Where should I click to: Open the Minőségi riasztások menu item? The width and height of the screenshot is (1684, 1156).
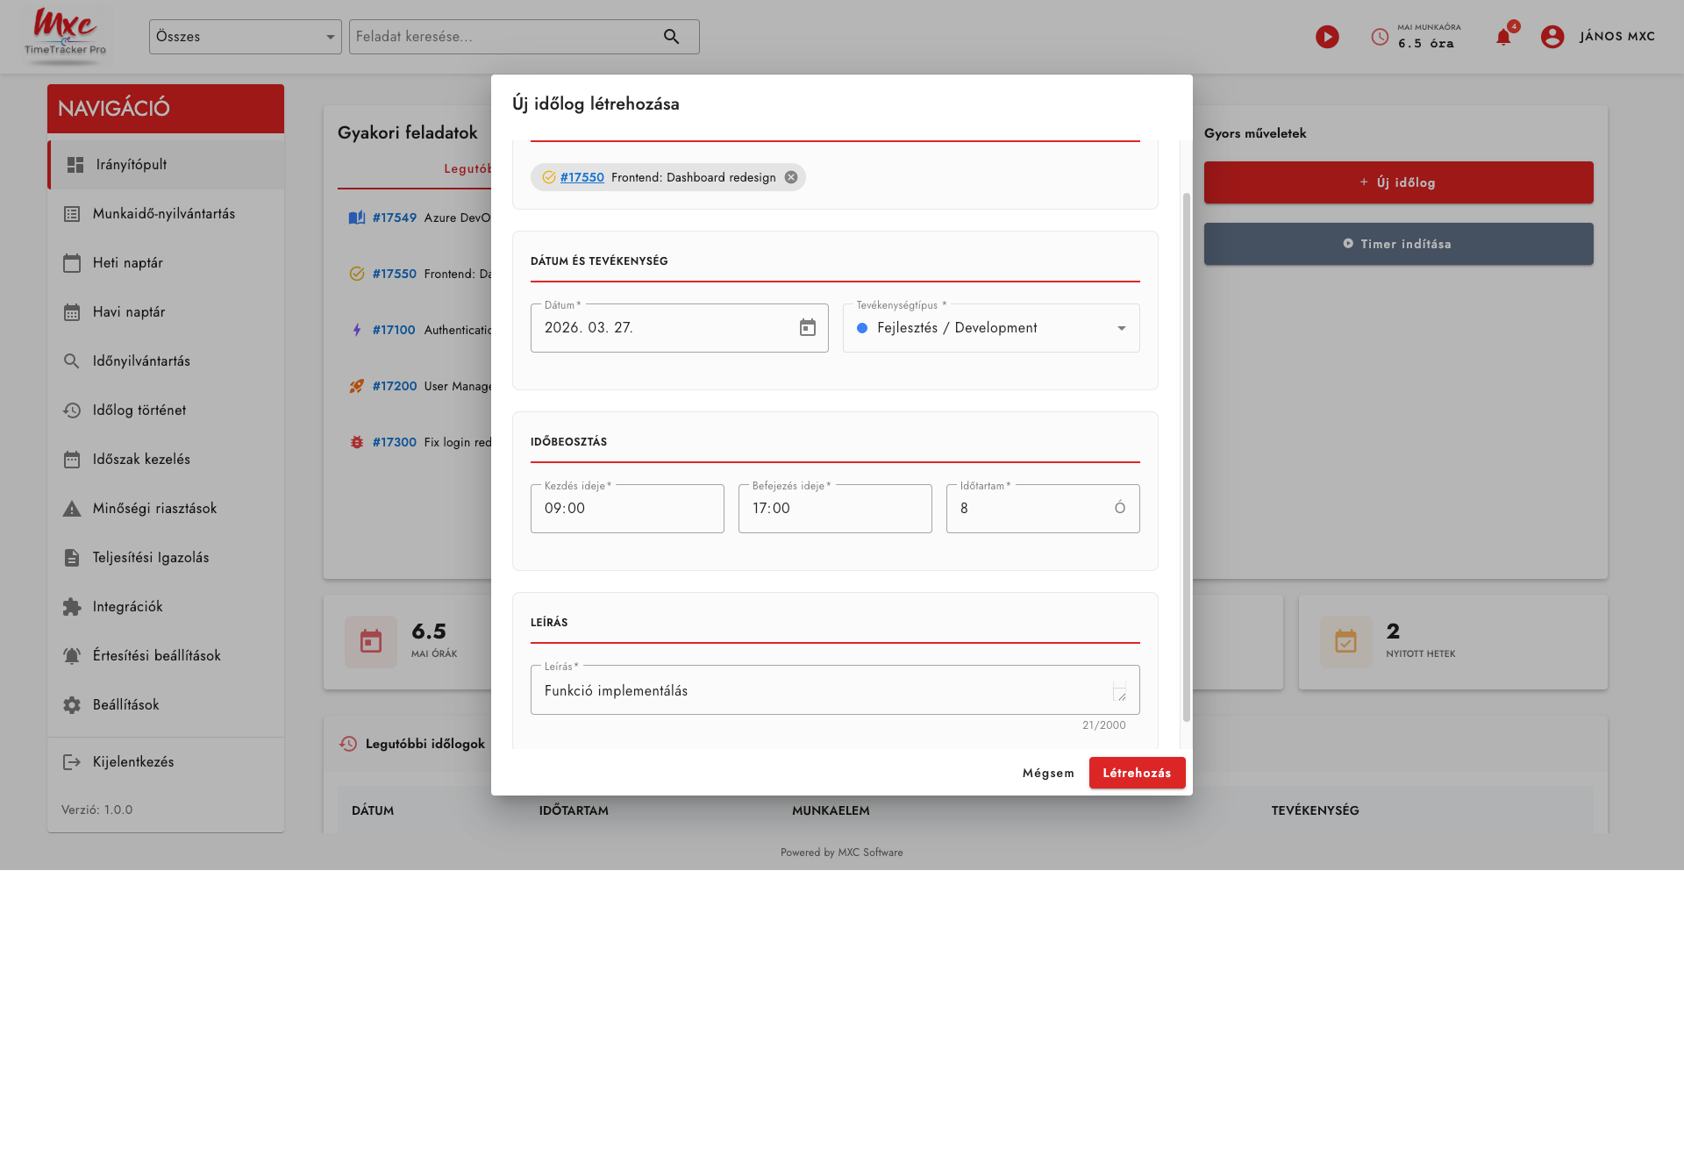(x=154, y=509)
